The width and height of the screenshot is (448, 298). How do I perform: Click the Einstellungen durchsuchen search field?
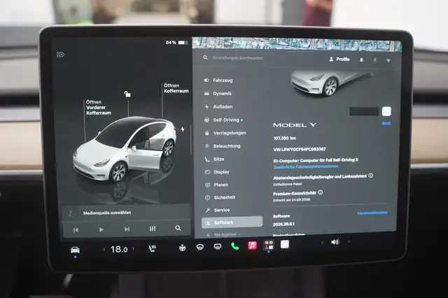tap(238, 58)
